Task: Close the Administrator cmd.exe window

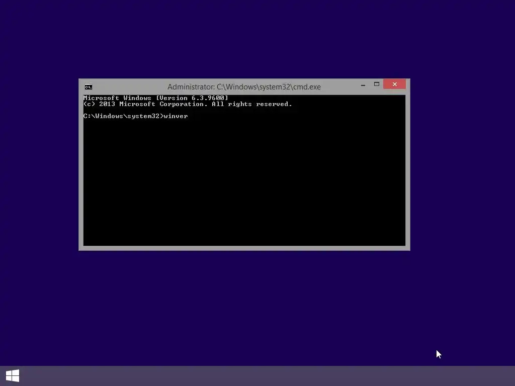Action: [394, 84]
